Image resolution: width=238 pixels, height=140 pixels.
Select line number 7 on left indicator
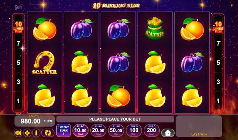tap(18, 43)
